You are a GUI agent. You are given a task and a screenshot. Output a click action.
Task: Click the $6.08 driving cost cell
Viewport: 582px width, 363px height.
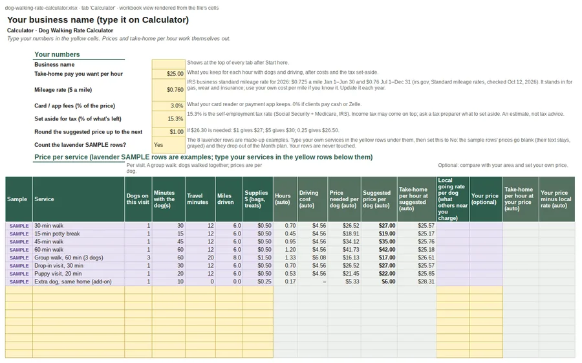312,258
